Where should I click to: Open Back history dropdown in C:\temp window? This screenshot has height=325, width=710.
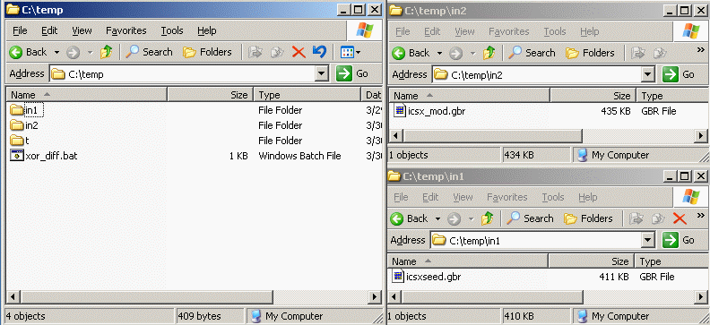pyautogui.click(x=56, y=53)
